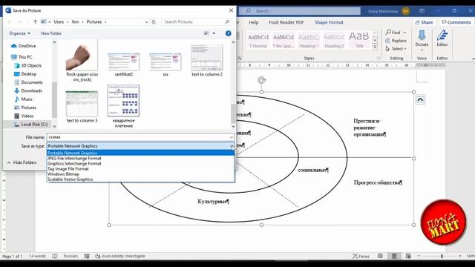Choose Scalable Vector Graphics format
Viewport: 475px width, 267px height.
coord(140,179)
